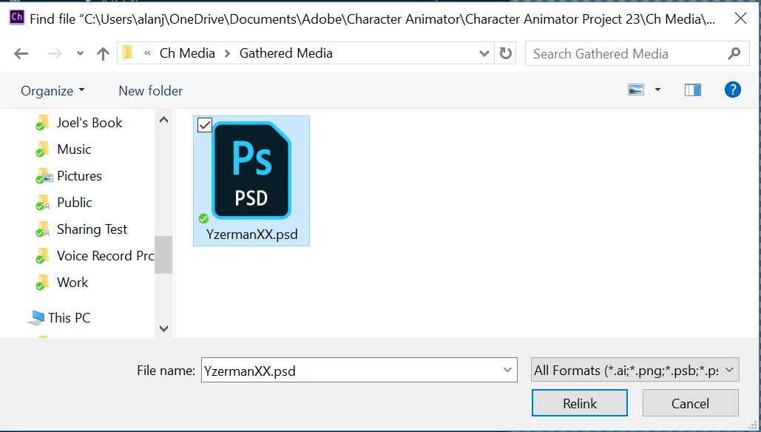Click the This PC computer icon
Screen dimensions: 761x432
pyautogui.click(x=36, y=318)
